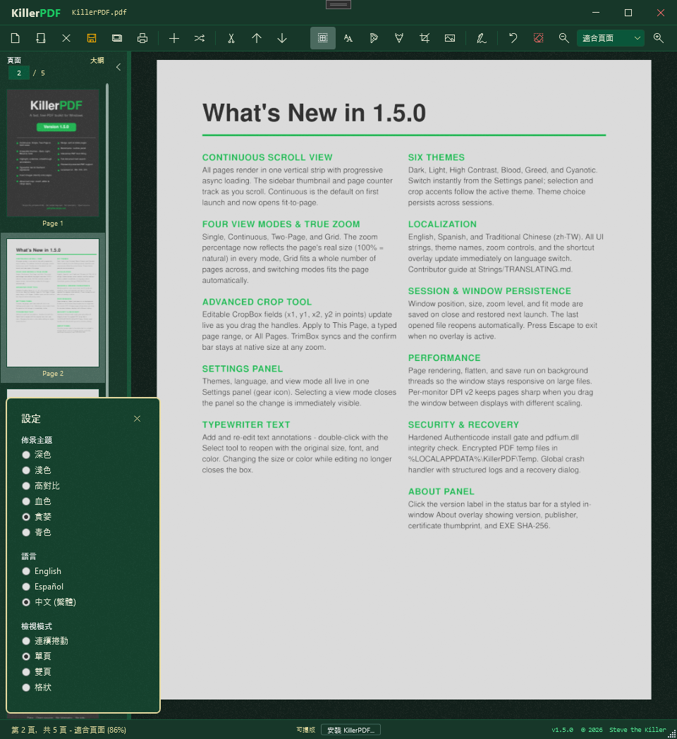The image size is (677, 739).
Task: Choose 雙頁 view mode
Action: pyautogui.click(x=36, y=672)
